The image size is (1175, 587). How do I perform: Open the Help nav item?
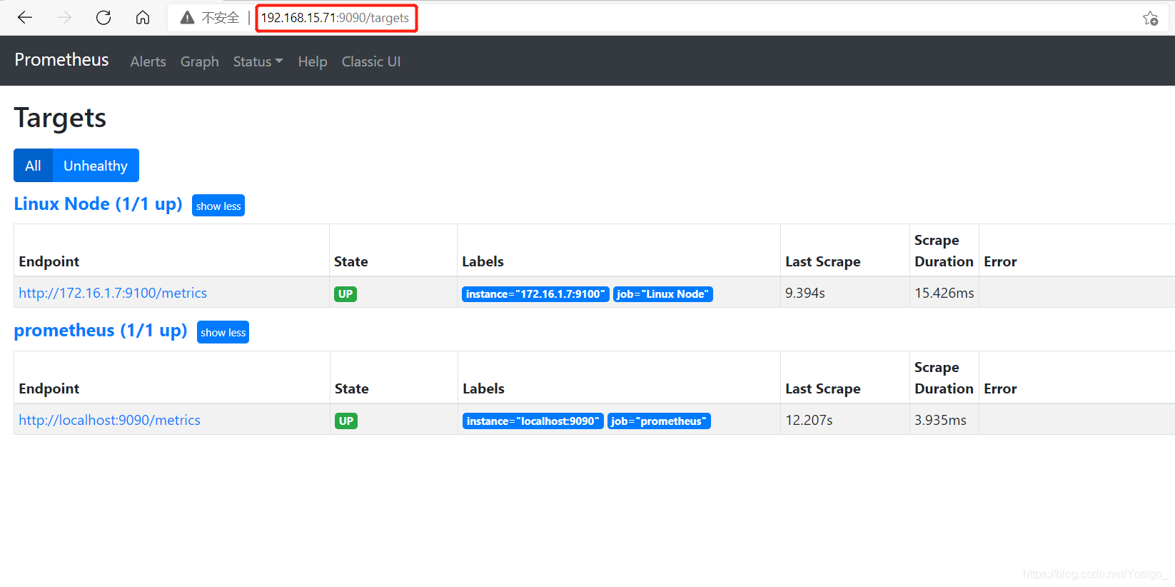coord(313,61)
